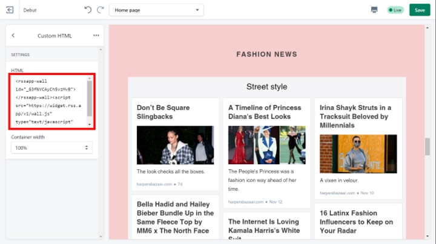Image resolution: width=436 pixels, height=244 pixels.
Task: Click the exit editor icon
Action: (x=10, y=10)
